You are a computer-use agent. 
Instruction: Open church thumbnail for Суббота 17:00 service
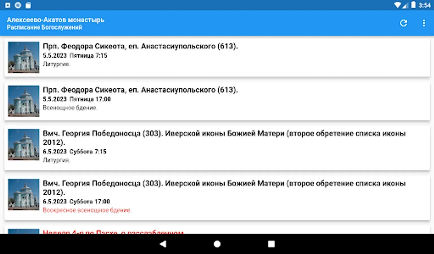click(23, 194)
